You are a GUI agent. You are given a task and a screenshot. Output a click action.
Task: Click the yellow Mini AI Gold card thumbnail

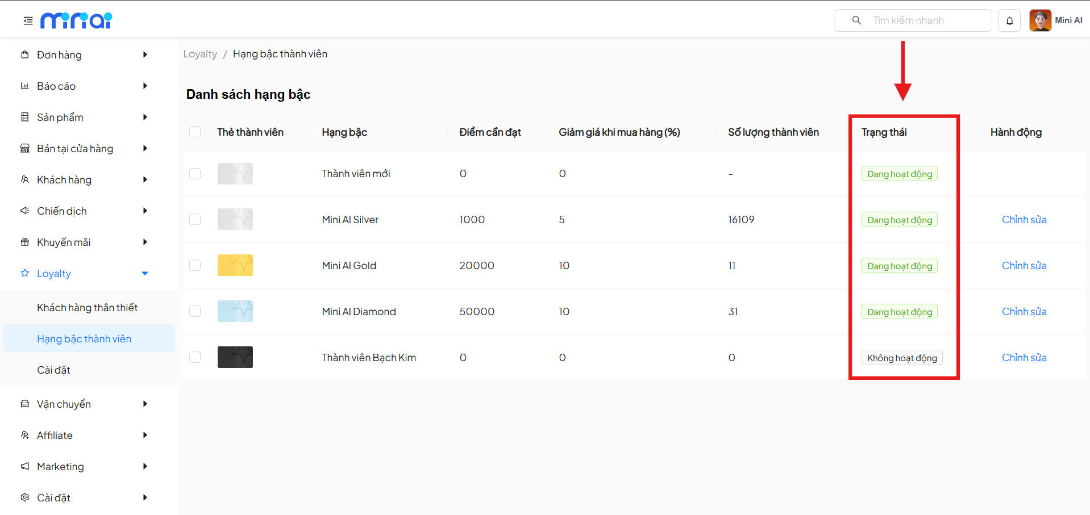click(x=235, y=265)
